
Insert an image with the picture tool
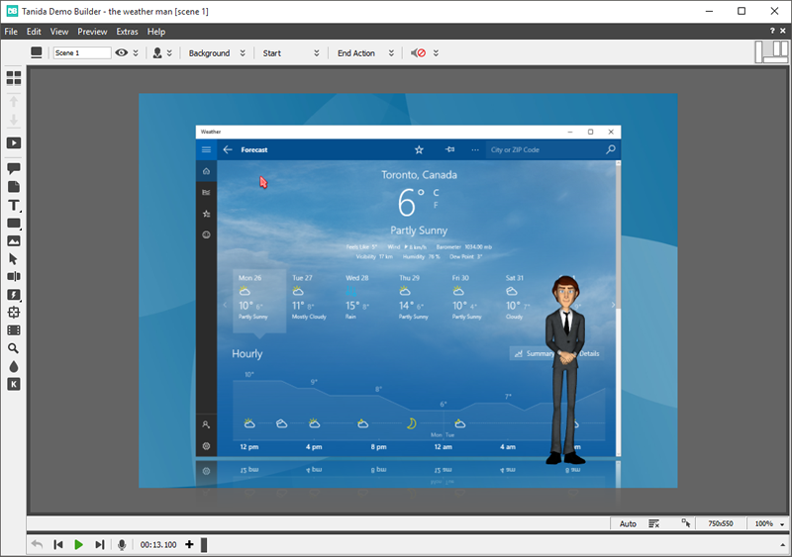click(x=14, y=240)
